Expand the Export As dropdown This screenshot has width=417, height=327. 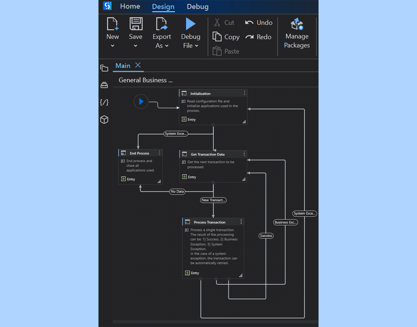click(x=167, y=46)
